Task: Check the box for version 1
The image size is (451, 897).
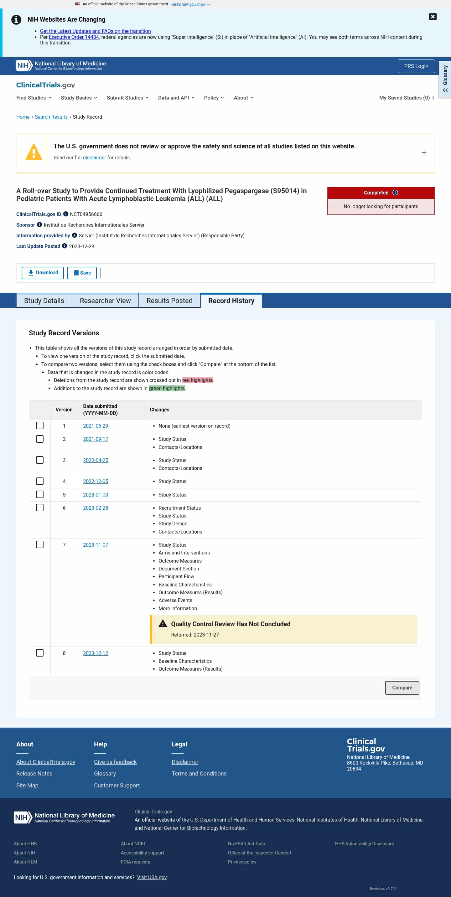Action: 40,425
